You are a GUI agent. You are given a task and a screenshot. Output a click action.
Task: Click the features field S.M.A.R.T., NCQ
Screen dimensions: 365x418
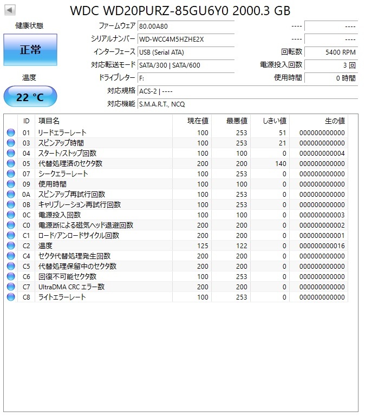coord(247,104)
